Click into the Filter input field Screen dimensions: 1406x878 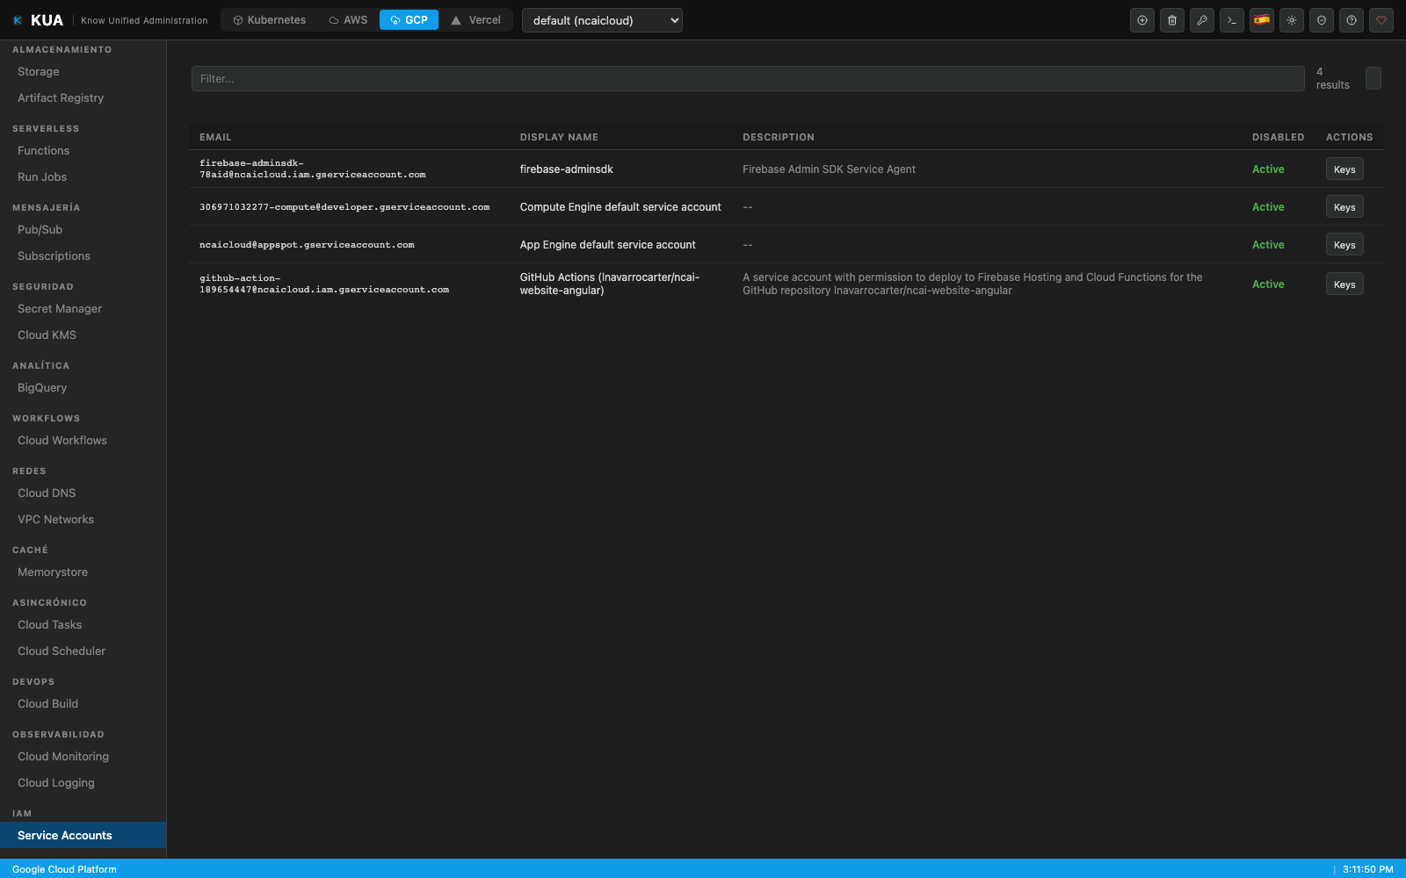pos(748,78)
